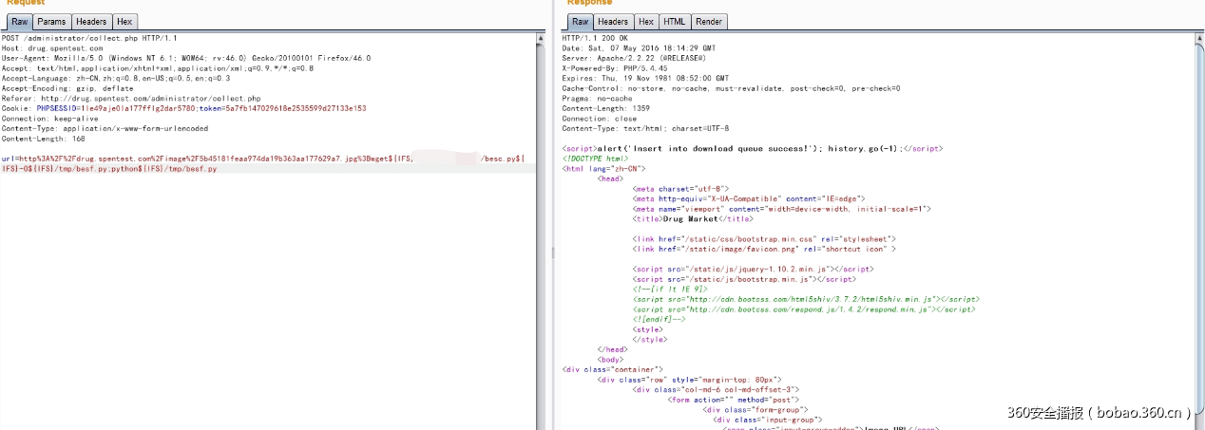Switch to the request Params tab
This screenshot has height=430, width=1205.
tap(51, 21)
